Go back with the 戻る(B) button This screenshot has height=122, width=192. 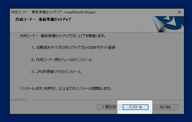[109, 107]
